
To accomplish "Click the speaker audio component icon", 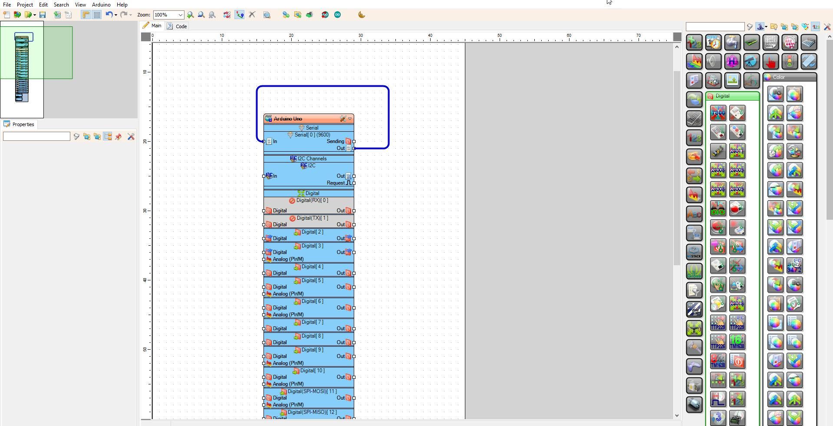I will [x=712, y=61].
